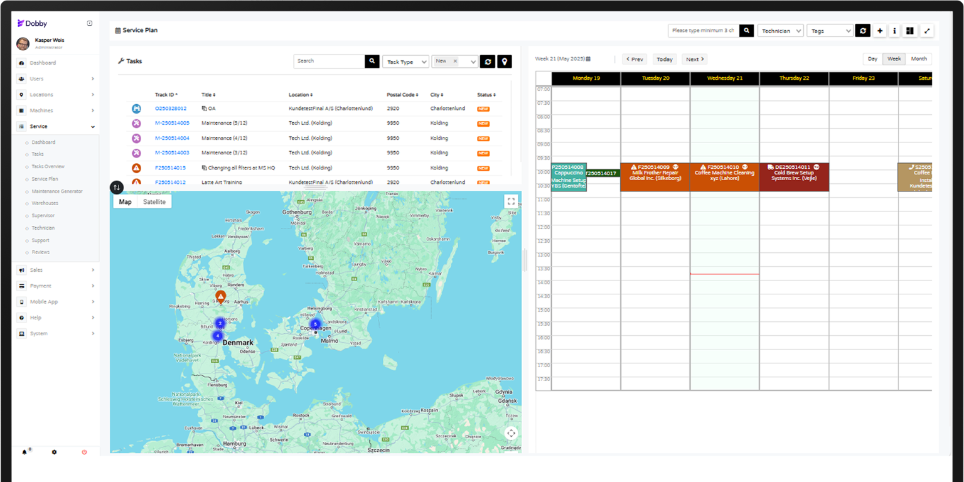Viewport: 964px width, 482px height.
Task: Open Warehouses in Service submenu
Action: point(45,203)
